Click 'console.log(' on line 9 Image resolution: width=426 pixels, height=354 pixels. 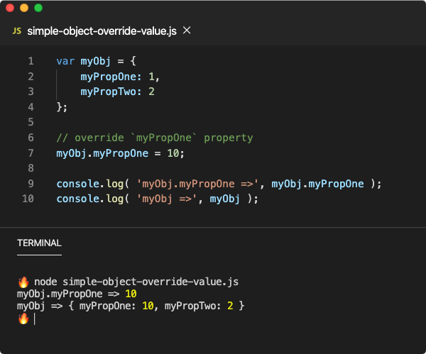92,184
